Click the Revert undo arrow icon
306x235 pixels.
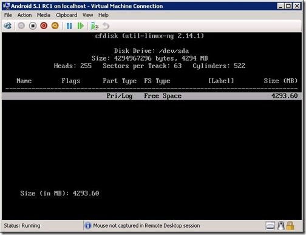tap(106, 26)
